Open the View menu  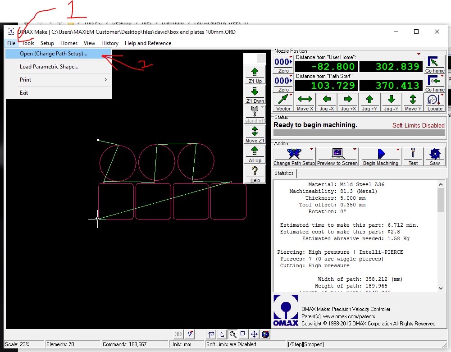click(90, 43)
